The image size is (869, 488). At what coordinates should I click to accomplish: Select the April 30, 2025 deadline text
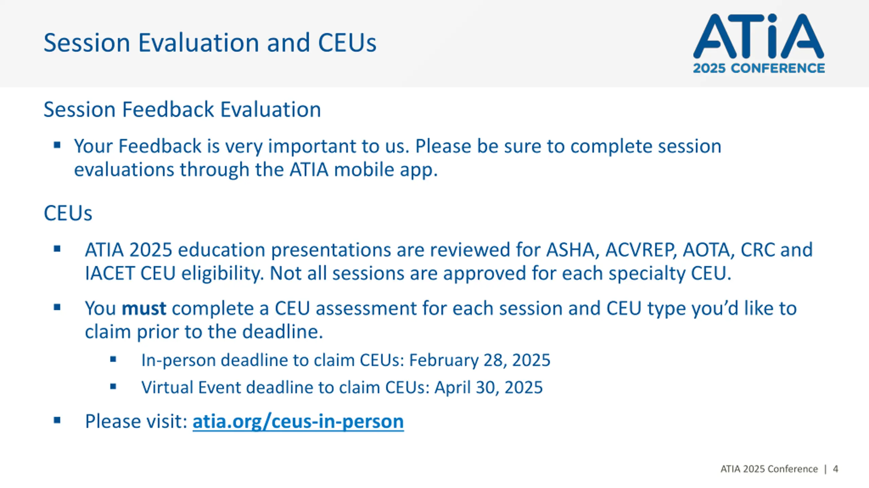(x=489, y=388)
